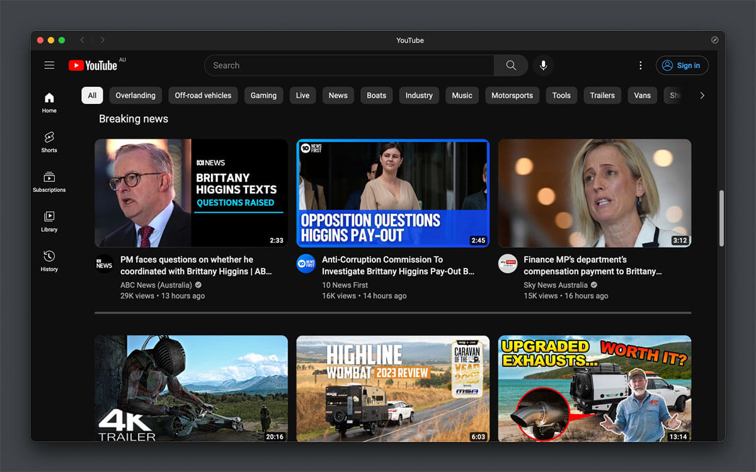This screenshot has width=756, height=472.
Task: Open the Home feed icon
Action: (x=49, y=101)
